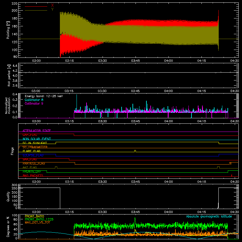Click the 'Absolute geomagnetic latitude' legend text
The width and height of the screenshot is (242, 242).
pyautogui.click(x=209, y=216)
